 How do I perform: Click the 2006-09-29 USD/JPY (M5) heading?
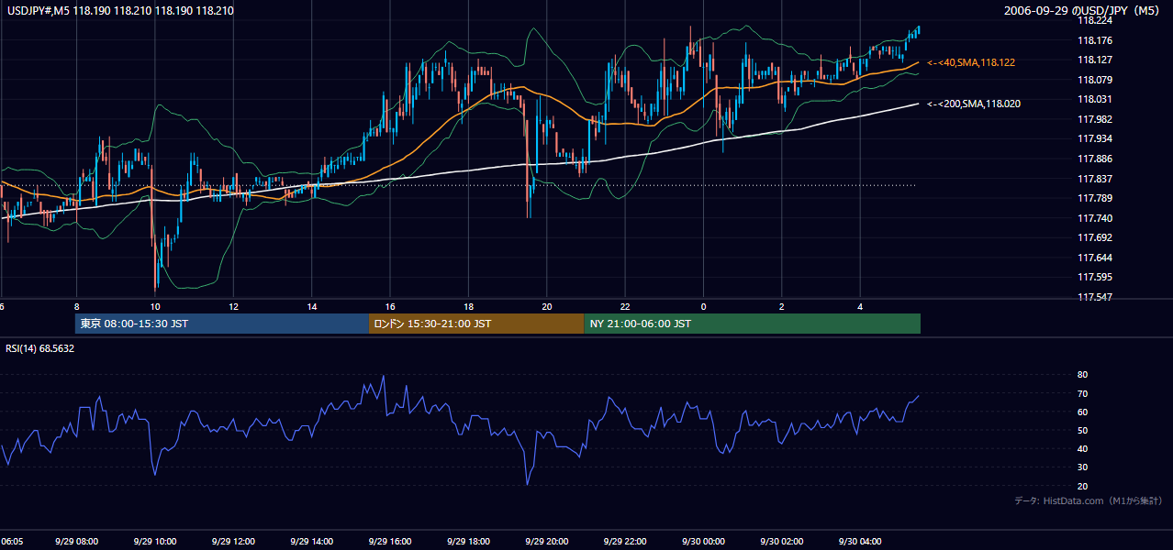point(1082,10)
